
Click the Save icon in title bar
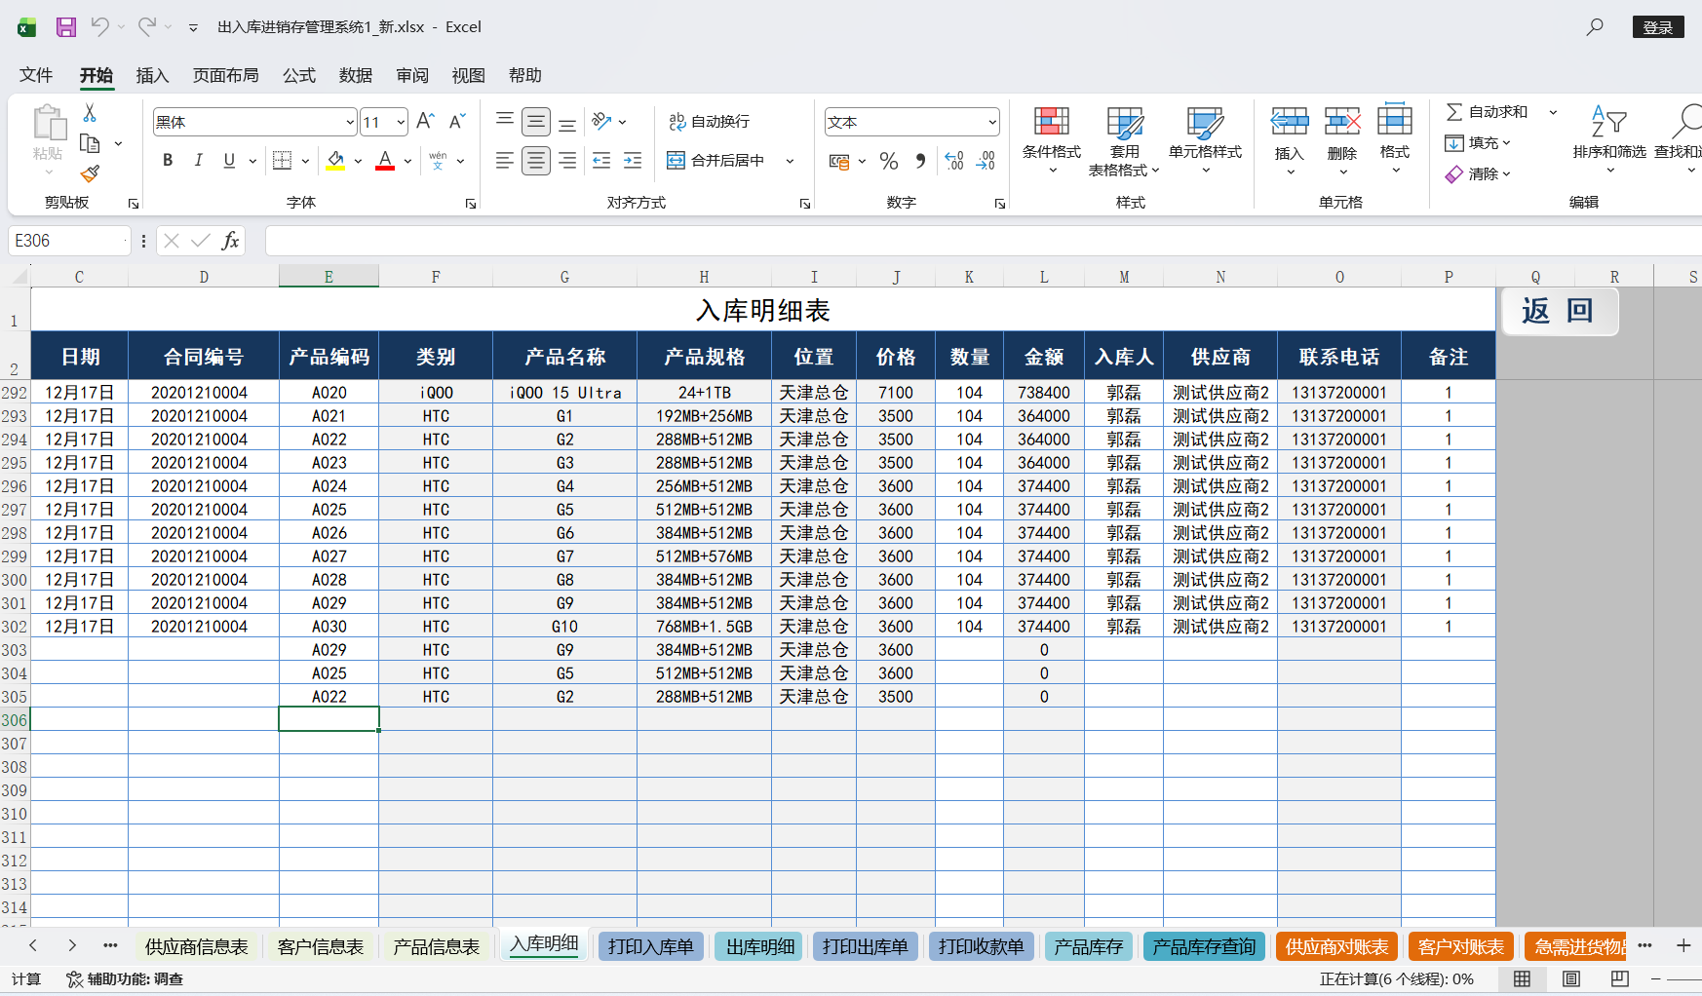65,27
